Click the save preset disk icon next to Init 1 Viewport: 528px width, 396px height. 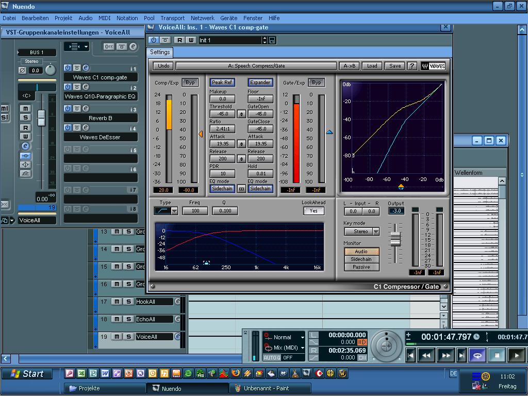272,40
